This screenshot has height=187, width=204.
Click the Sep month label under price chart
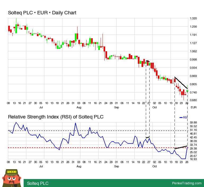[117, 107]
